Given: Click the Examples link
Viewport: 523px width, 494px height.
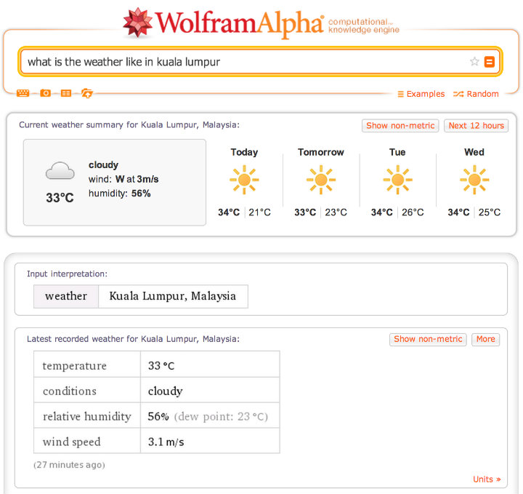Looking at the screenshot, I should pyautogui.click(x=421, y=94).
